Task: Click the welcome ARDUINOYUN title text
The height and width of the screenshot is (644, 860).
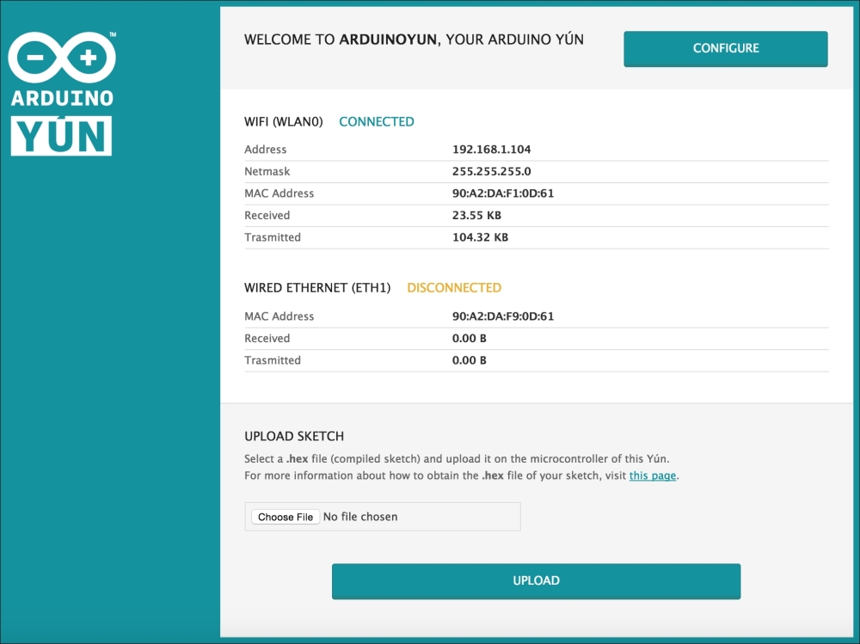Action: tap(414, 40)
